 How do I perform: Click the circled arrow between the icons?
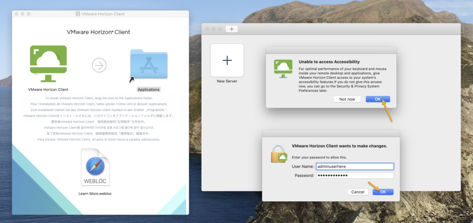pos(99,65)
